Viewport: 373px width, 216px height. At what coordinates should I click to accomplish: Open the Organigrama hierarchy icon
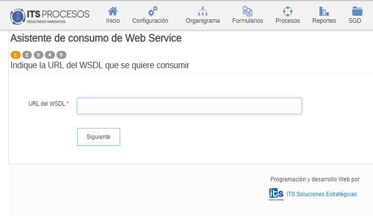pos(203,11)
